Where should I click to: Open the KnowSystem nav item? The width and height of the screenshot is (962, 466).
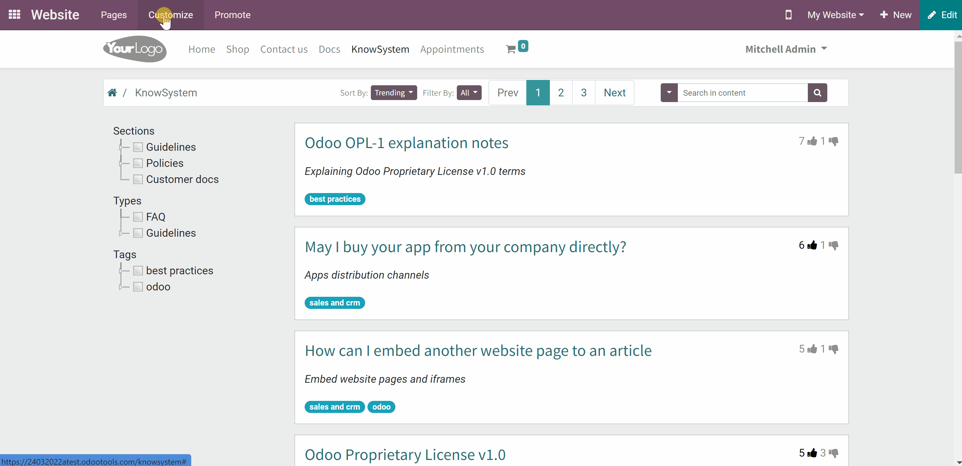pos(380,49)
